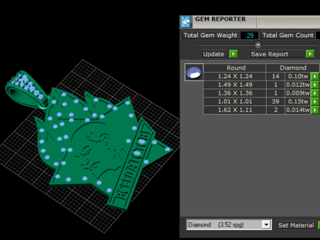Click the Diamond (3.52 spg) combo box
This screenshot has height=240, width=320.
tap(229, 225)
